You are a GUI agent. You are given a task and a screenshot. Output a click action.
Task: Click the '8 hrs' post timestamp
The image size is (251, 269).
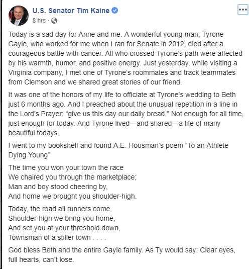[x=39, y=21]
